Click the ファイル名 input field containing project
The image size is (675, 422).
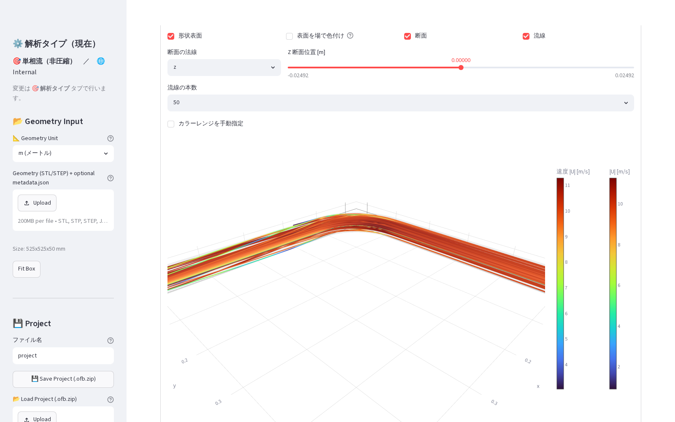click(63, 356)
